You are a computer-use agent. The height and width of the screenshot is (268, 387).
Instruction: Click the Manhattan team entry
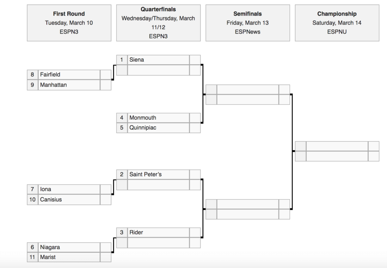[x=69, y=85]
